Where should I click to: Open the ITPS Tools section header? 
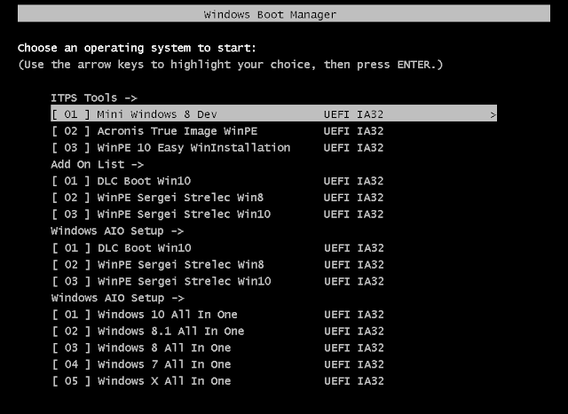pos(94,98)
